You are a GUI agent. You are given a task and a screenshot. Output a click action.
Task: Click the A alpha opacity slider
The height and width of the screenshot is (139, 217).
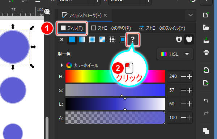coord(115,118)
